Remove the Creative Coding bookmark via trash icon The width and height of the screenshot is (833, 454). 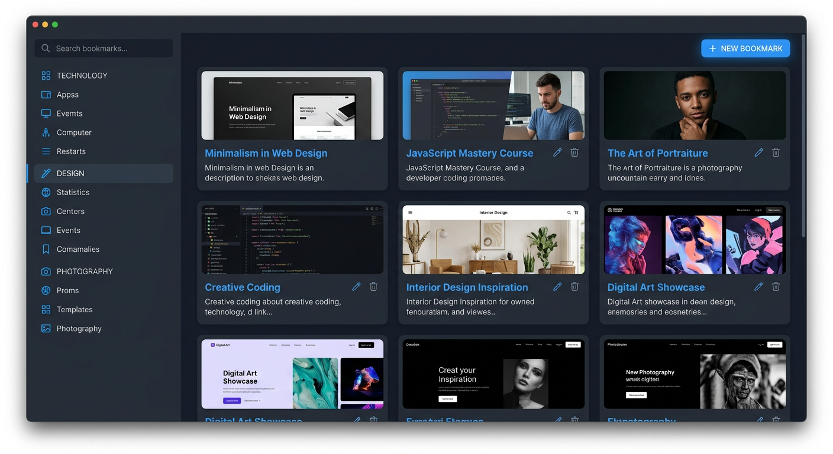(373, 287)
